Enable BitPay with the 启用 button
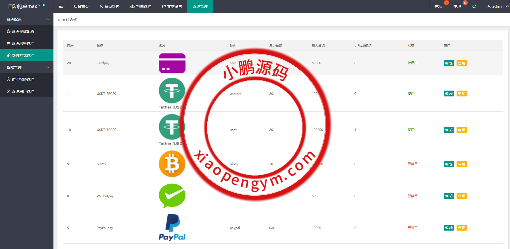 (461, 164)
